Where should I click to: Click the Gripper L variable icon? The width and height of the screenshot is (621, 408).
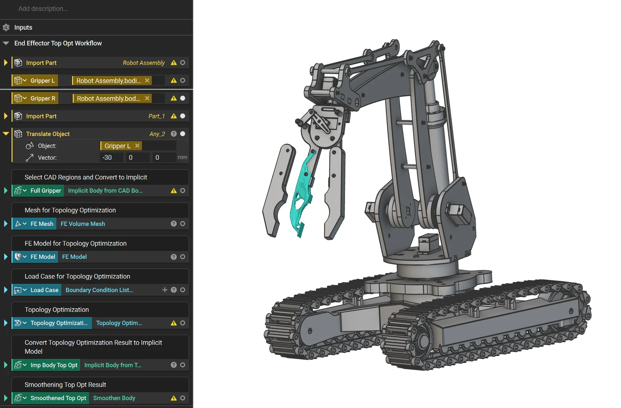[x=18, y=80]
